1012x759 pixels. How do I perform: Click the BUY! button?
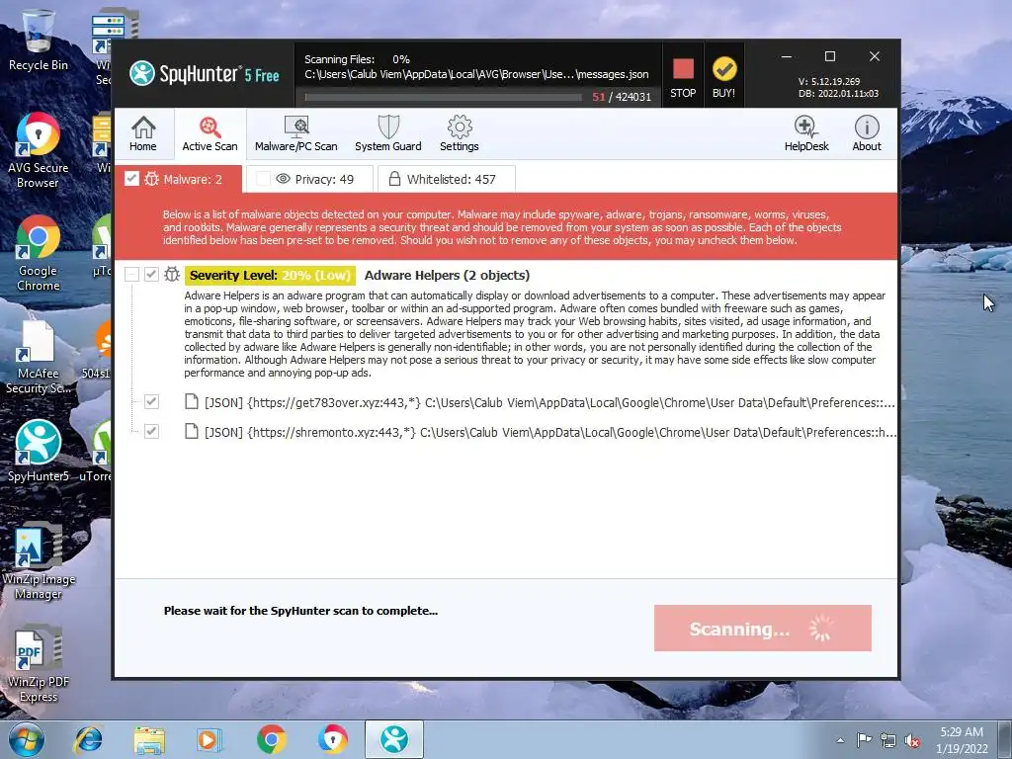pos(723,76)
